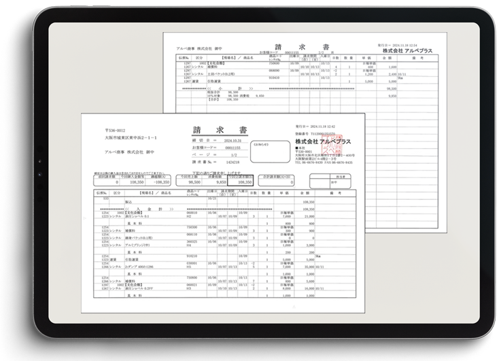This screenshot has width=499, height=361.
Task: Select product code 910410 on back invoice
Action: [x=274, y=78]
